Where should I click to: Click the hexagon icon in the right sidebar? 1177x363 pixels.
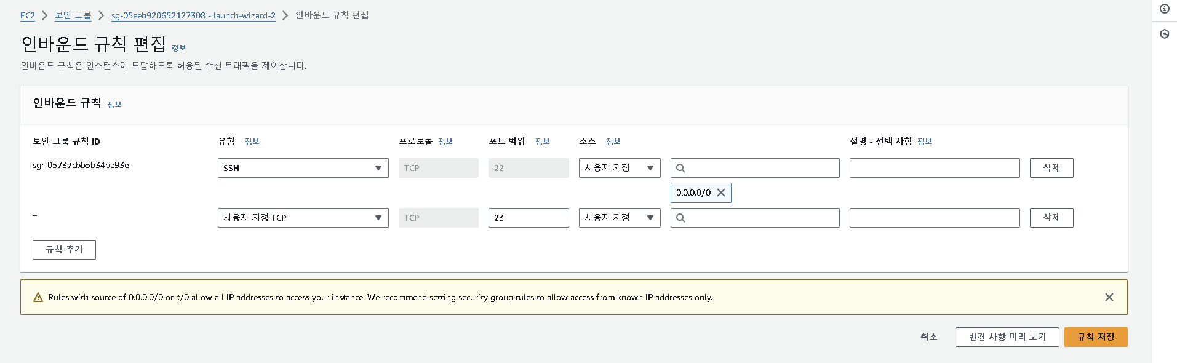pos(1165,34)
